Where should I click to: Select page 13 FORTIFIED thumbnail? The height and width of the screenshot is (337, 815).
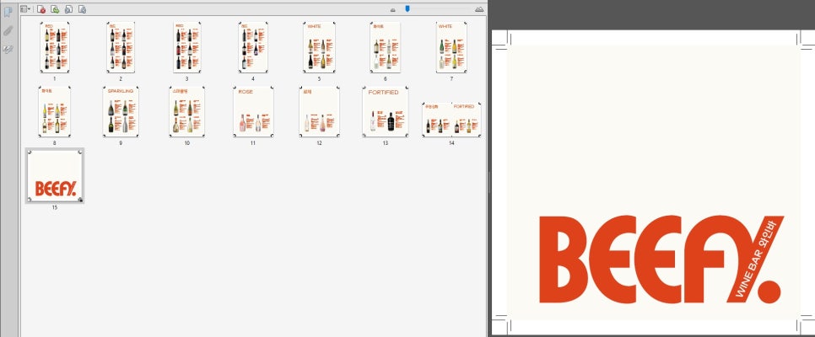[386, 112]
